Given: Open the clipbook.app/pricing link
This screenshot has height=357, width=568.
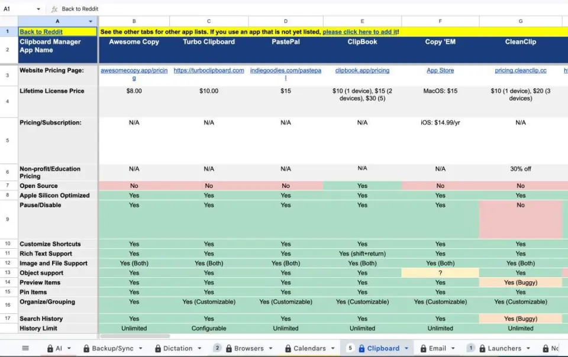Looking at the screenshot, I should tap(362, 70).
